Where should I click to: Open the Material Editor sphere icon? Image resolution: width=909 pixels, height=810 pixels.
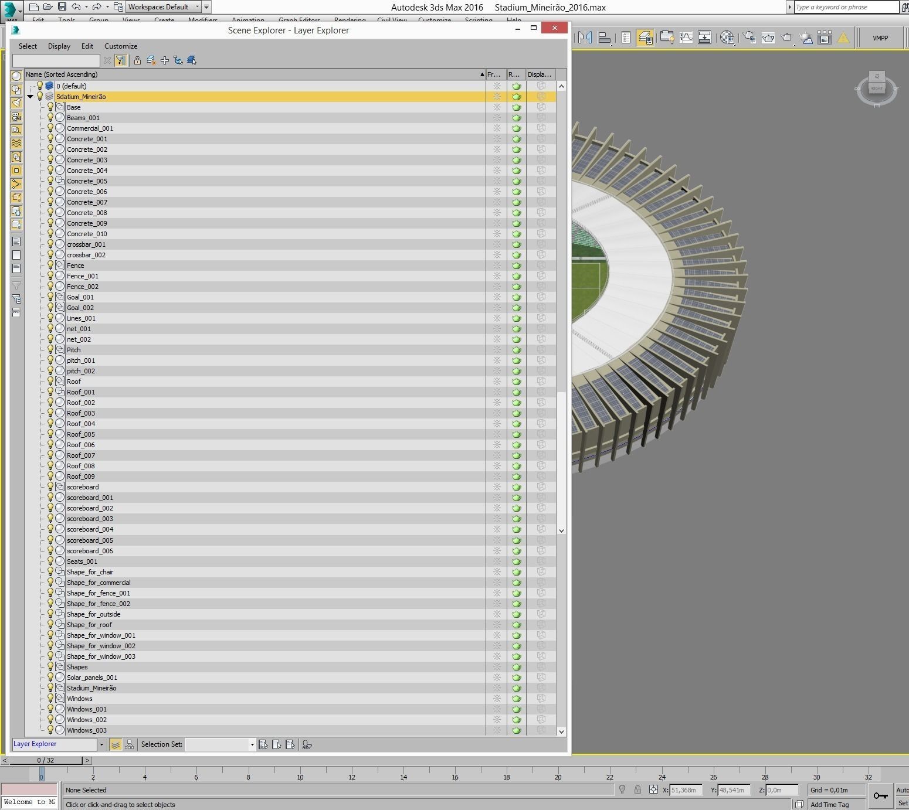[727, 38]
